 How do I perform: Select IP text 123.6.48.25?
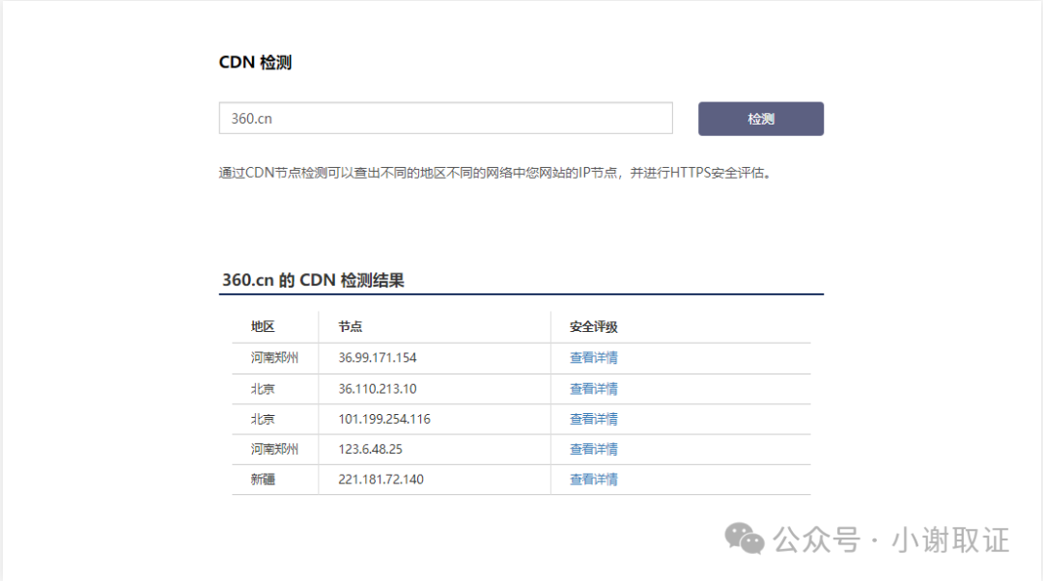coord(370,450)
